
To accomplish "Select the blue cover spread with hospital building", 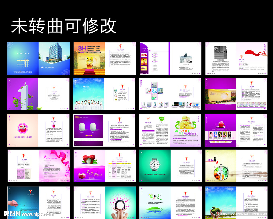I will click(x=39, y=59).
